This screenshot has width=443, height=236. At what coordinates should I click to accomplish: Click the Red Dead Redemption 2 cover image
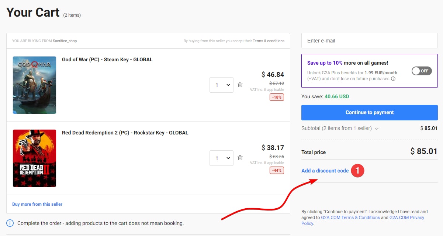(34, 158)
